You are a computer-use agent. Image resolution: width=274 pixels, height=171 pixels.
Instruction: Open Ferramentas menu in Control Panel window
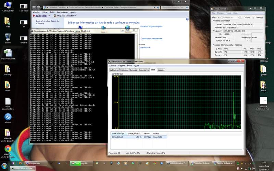click(62, 12)
